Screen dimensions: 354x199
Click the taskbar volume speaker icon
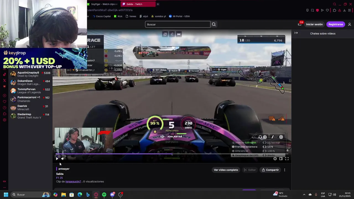334,195
